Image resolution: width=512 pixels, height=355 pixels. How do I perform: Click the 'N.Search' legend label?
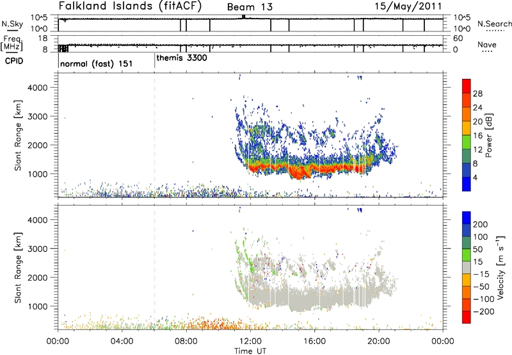494,24
